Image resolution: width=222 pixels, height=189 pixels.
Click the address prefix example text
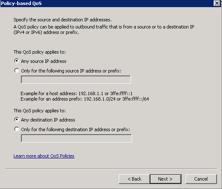(x=85, y=99)
